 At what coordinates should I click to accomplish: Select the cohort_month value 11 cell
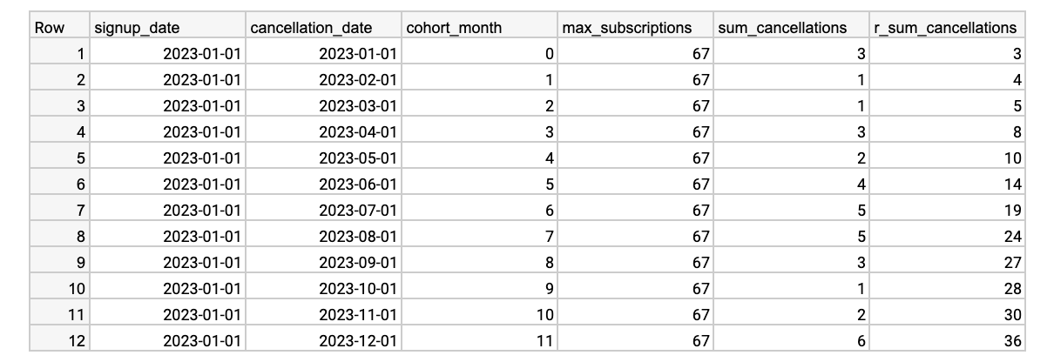click(479, 341)
